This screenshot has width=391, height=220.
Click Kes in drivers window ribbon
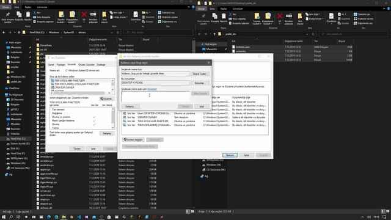pos(37,12)
